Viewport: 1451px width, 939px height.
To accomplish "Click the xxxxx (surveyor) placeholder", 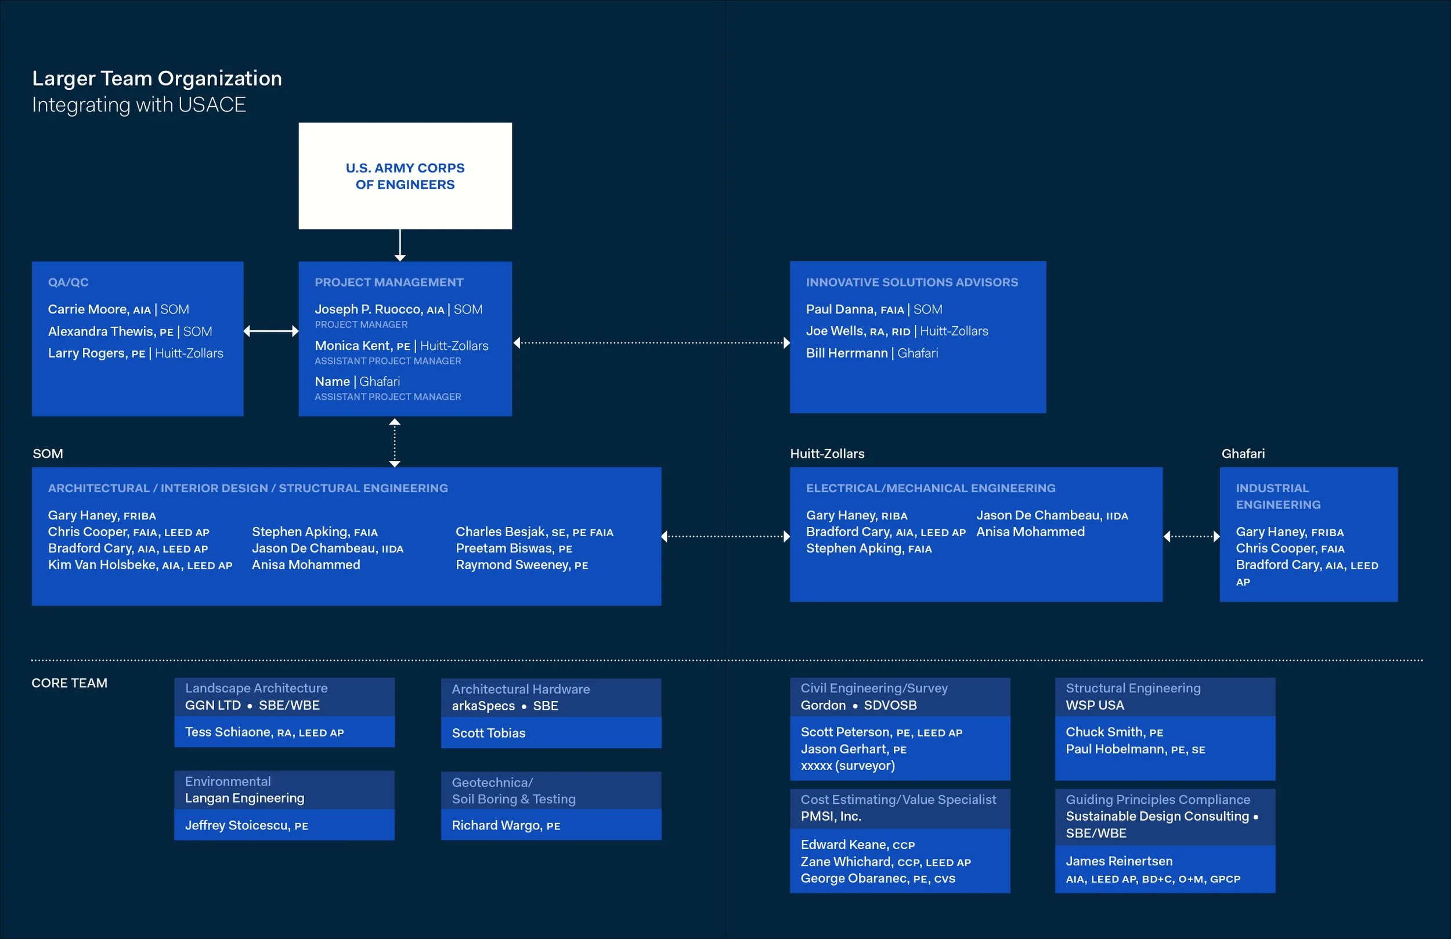I will click(x=847, y=766).
